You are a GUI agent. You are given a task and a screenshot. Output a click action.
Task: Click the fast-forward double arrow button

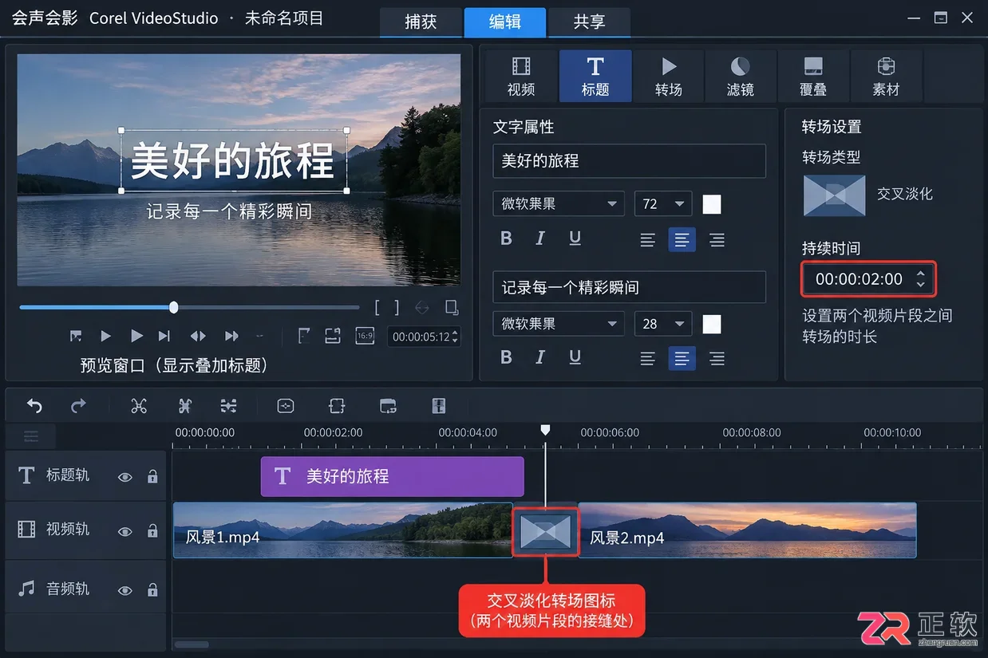231,336
